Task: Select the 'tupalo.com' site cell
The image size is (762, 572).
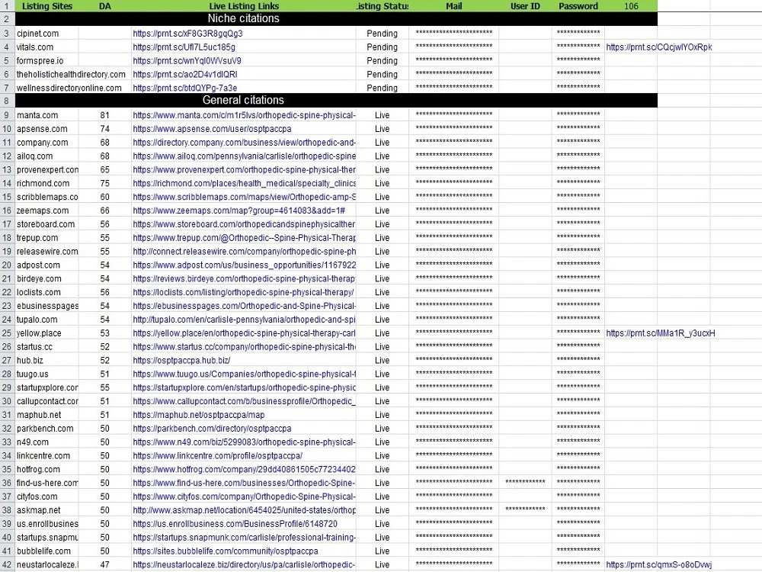Action: [x=47, y=320]
